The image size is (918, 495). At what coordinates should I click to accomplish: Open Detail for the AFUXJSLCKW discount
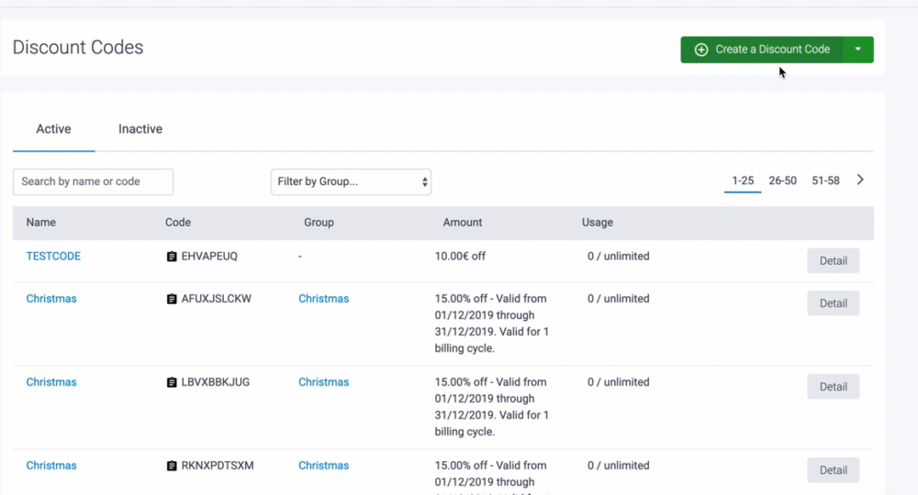[833, 303]
